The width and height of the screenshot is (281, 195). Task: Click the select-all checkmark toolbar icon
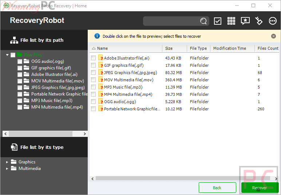[218, 21]
